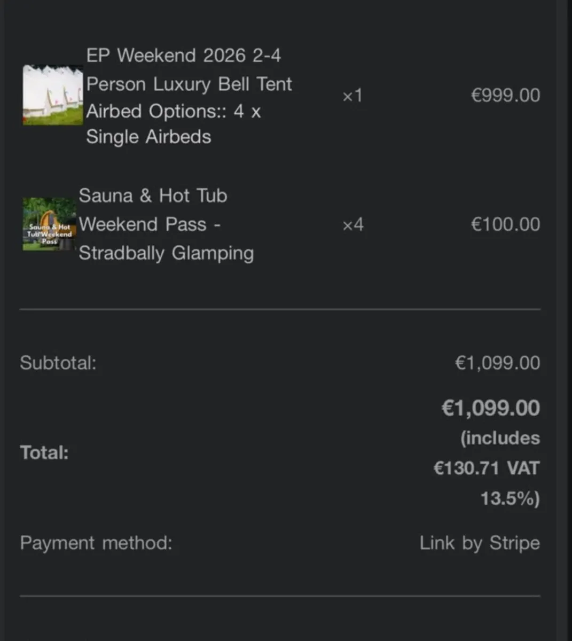Open the Luxury Bell Tent product thumbnail
This screenshot has height=641, width=572.
click(x=53, y=95)
